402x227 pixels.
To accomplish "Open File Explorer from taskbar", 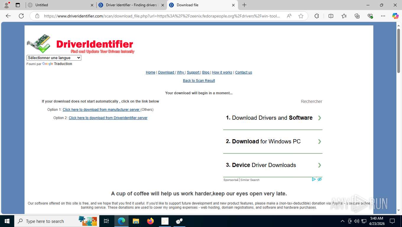I will [136, 221].
